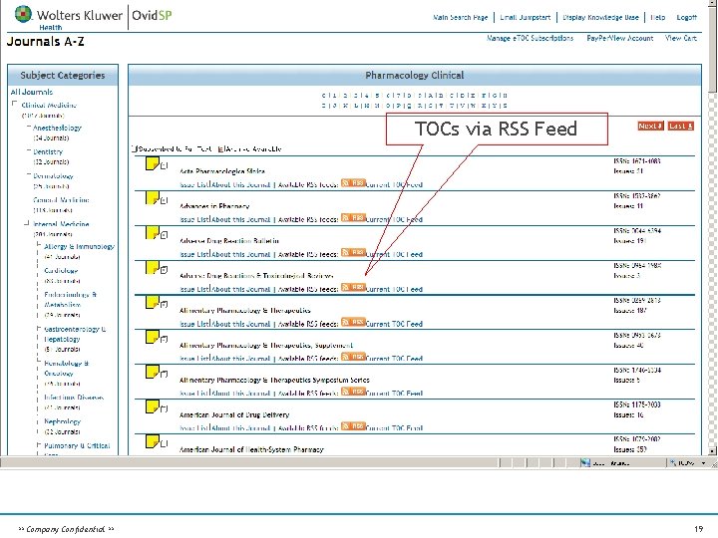Open Issue List for Acta Pharmacologica Sinica
The height and width of the screenshot is (538, 718).
(x=194, y=184)
